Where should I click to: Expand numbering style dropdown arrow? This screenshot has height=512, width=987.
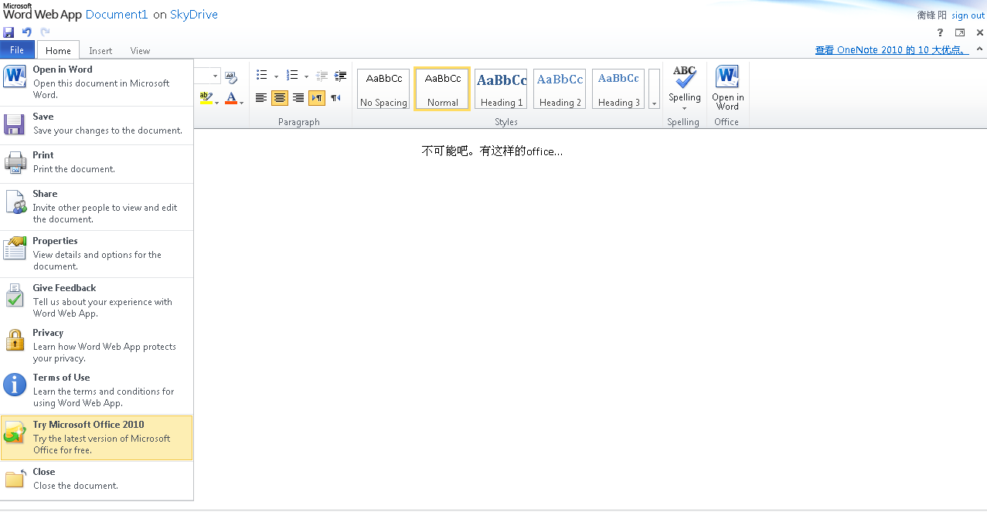click(x=306, y=76)
